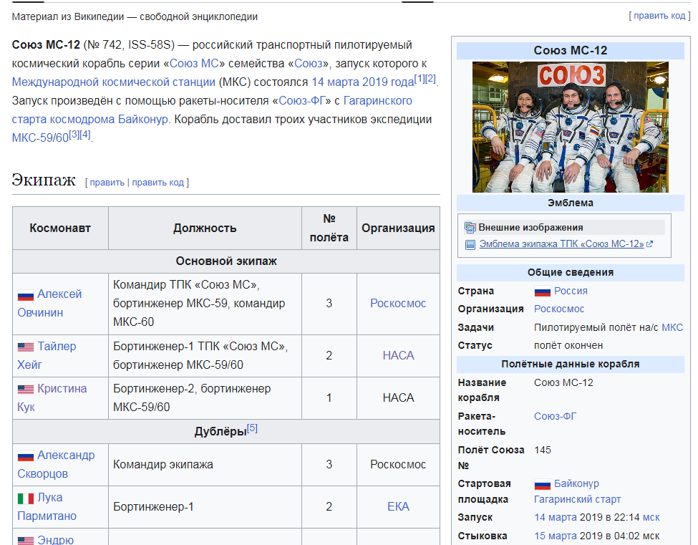Screen dimensions: 698x545
Task: Open 14 марта link in Запуск row
Action: point(556,517)
